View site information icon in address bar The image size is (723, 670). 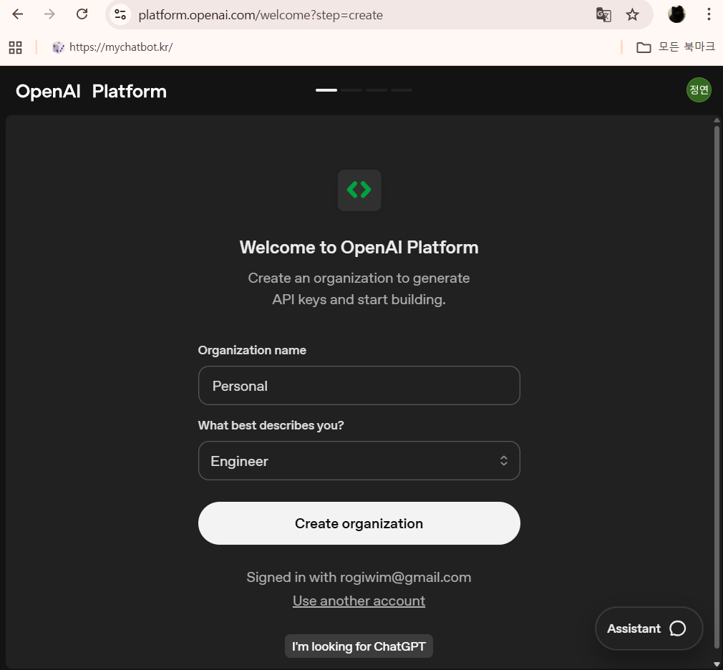(120, 15)
